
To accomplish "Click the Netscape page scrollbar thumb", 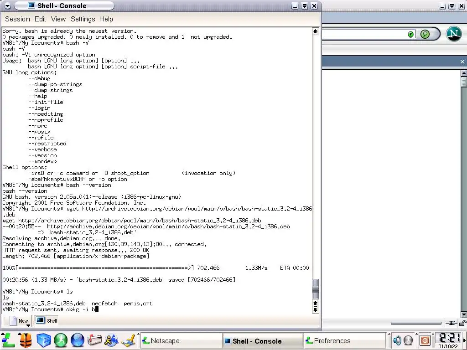I will coord(464,82).
